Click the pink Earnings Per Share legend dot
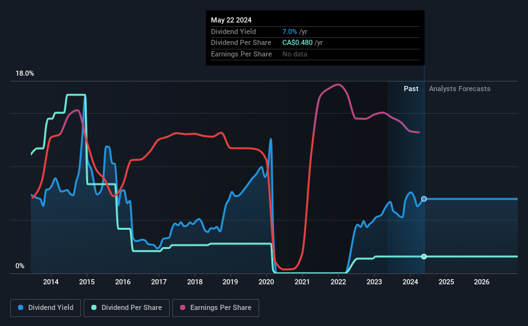This screenshot has height=326, width=528. click(183, 307)
